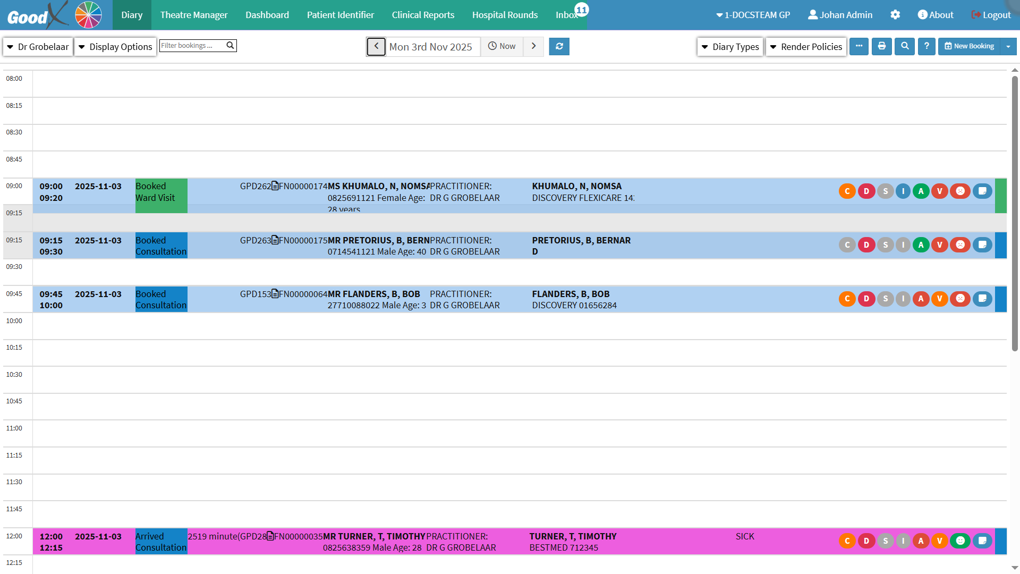Click the Filter bookings search field
The image size is (1020, 574).
[x=192, y=46]
